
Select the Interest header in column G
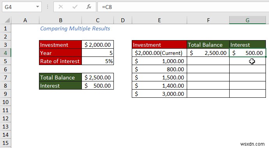click(x=248, y=45)
